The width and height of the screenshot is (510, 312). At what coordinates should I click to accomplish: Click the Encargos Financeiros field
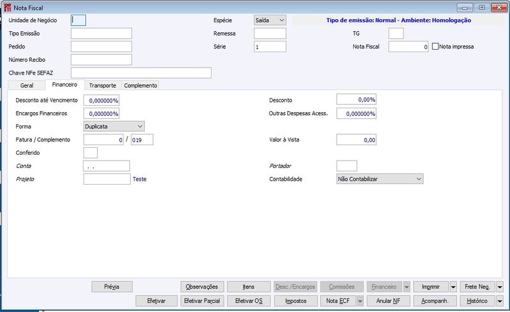point(101,113)
